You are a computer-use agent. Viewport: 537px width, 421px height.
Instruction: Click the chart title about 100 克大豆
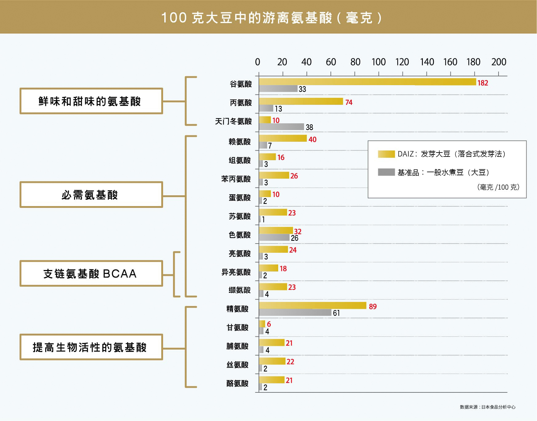pyautogui.click(x=272, y=18)
